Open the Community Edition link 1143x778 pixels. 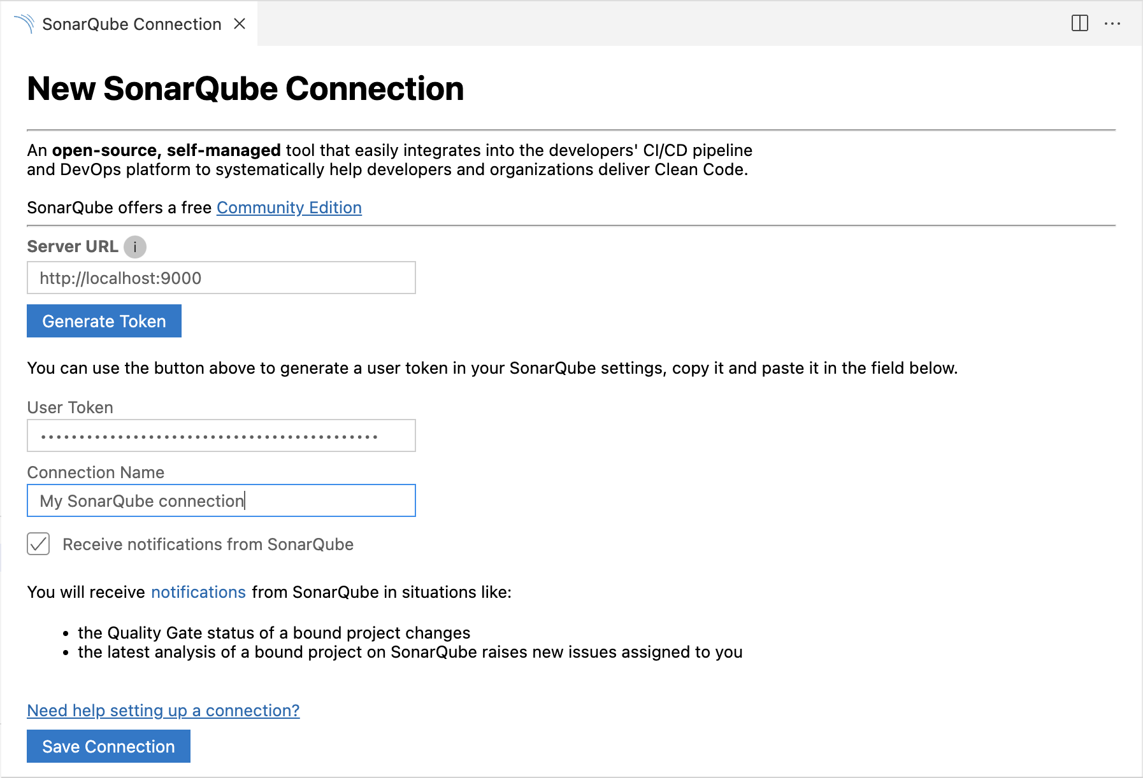[289, 208]
